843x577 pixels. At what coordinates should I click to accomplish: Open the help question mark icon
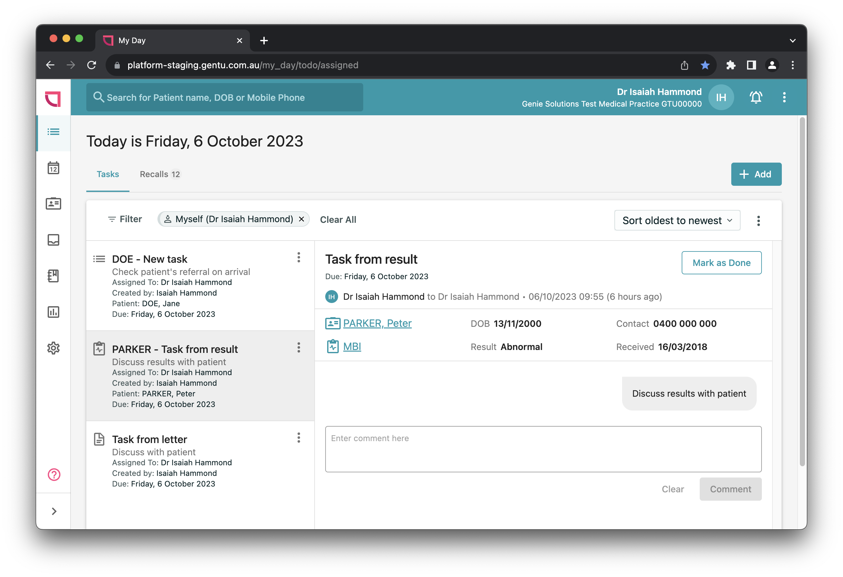(x=53, y=474)
